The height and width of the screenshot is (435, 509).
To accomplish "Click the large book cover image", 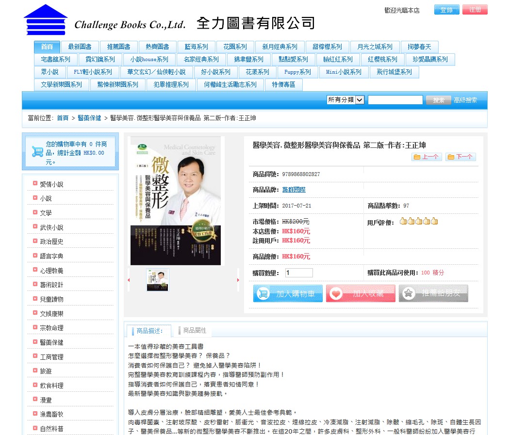I will click(175, 201).
